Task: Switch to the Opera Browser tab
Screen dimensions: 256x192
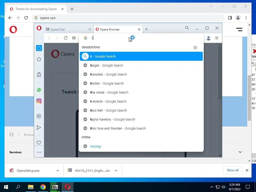Action: click(x=118, y=29)
